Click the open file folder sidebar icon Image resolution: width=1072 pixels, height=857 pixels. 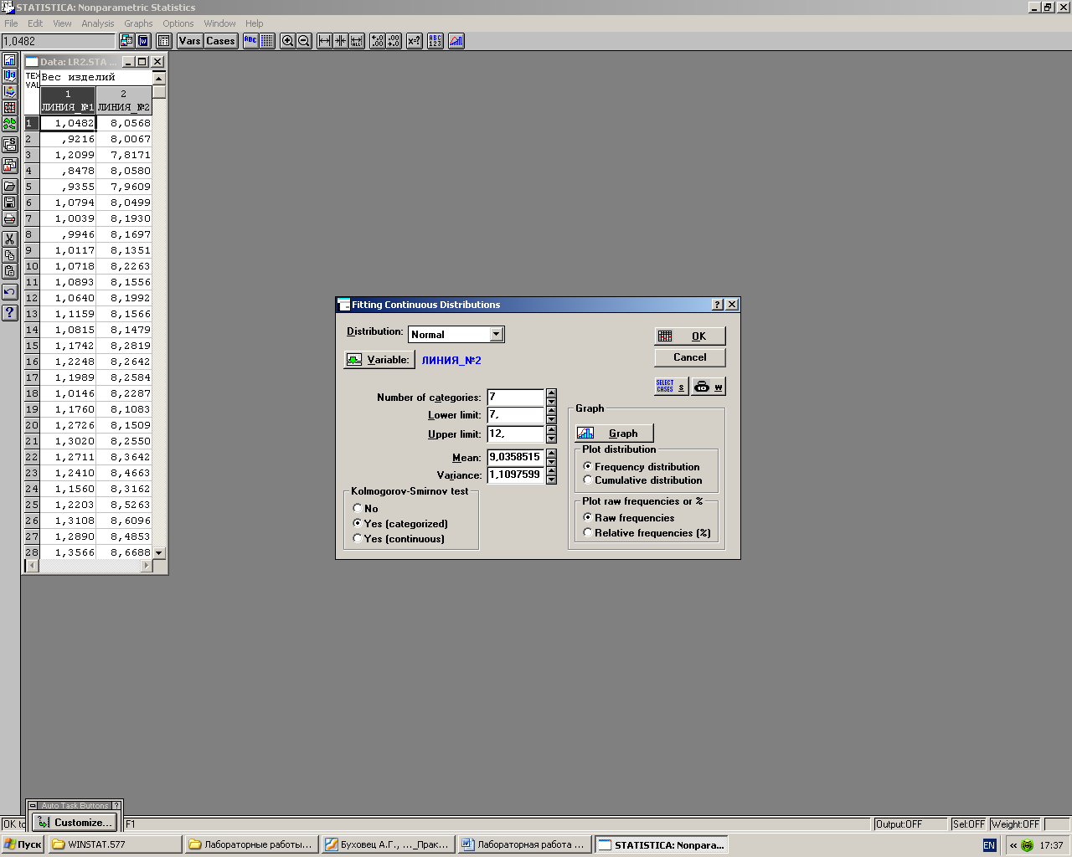(x=10, y=187)
